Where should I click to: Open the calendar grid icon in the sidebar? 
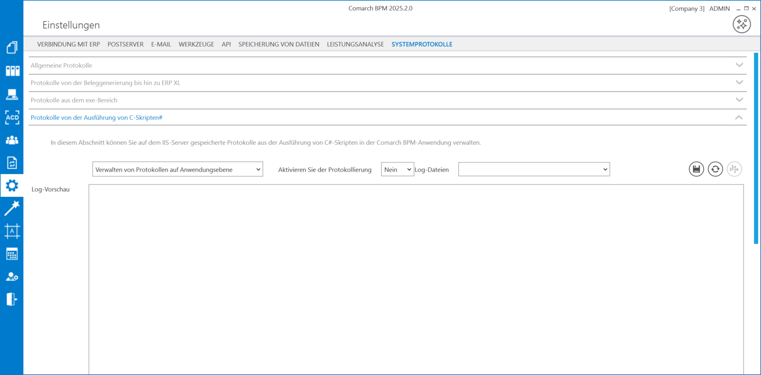12,254
